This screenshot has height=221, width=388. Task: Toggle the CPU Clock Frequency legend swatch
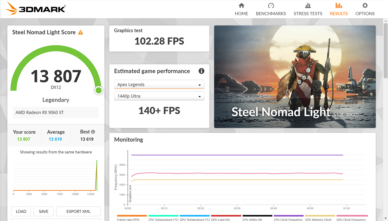pos(289,216)
